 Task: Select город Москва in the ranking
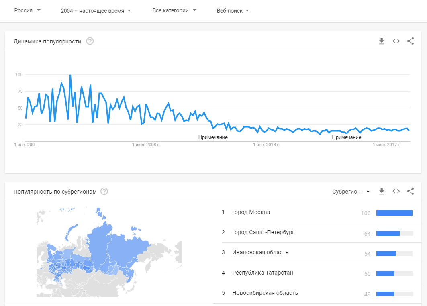pyautogui.click(x=251, y=212)
